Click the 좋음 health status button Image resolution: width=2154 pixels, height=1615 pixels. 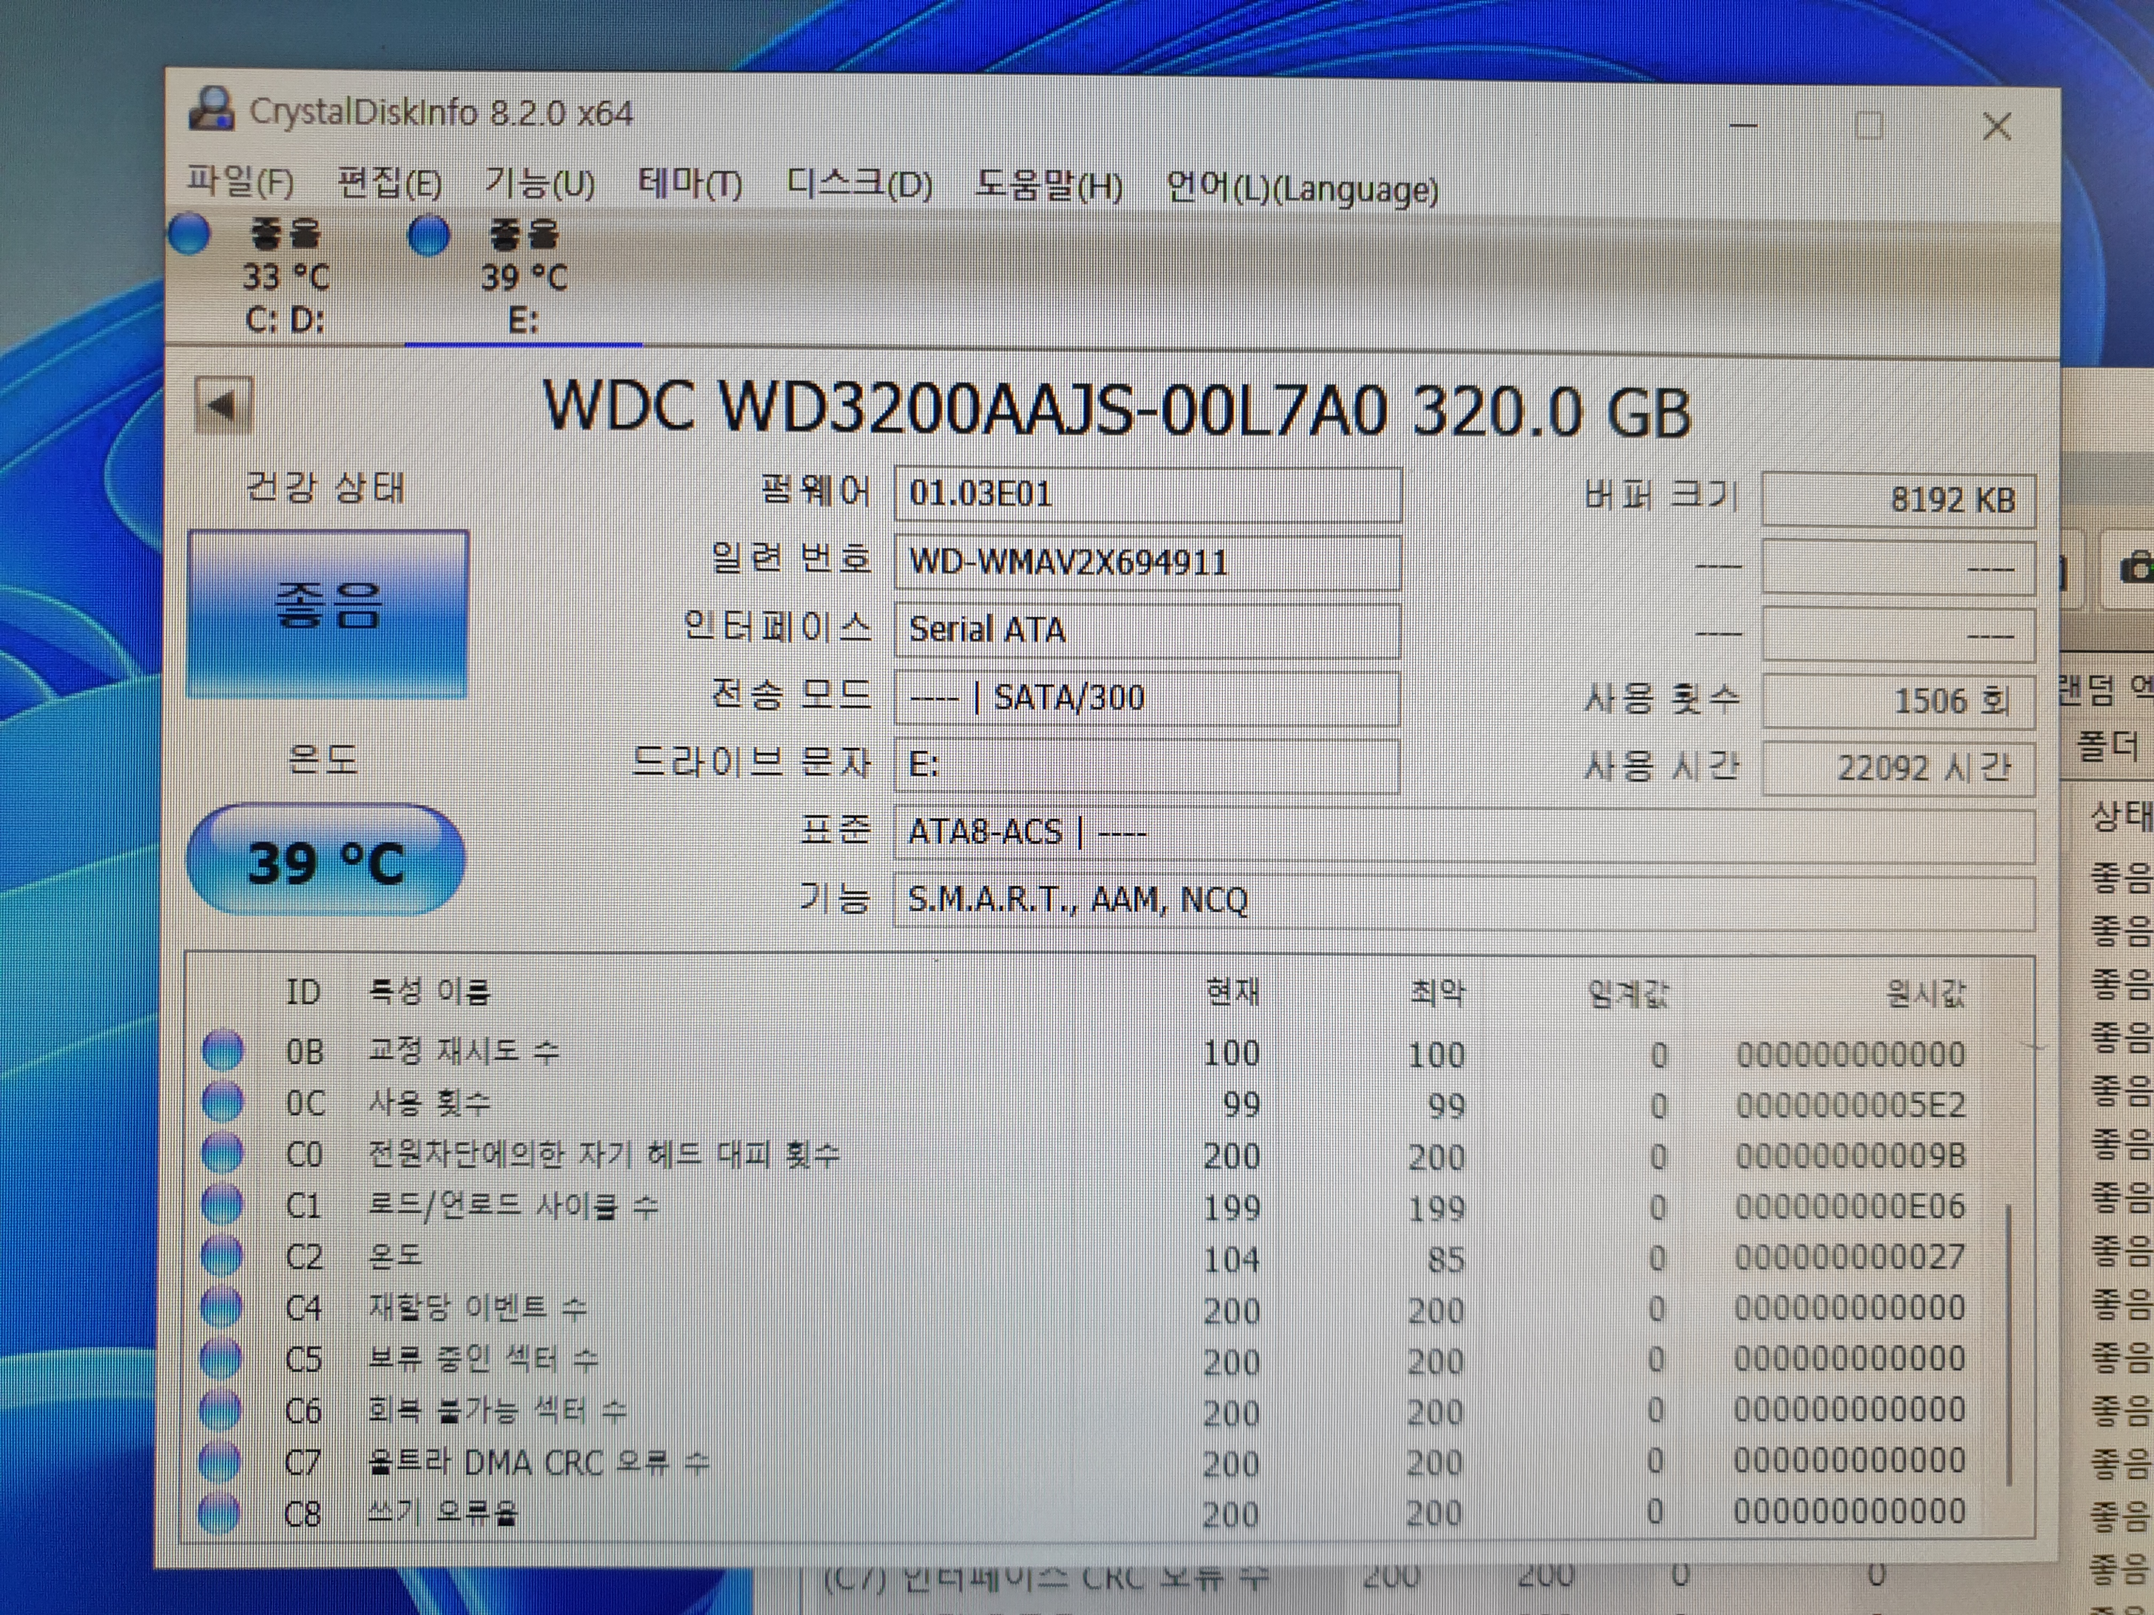[327, 614]
